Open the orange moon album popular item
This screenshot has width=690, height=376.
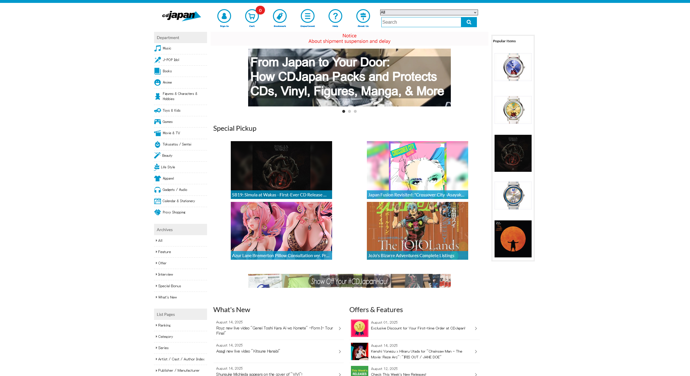click(513, 239)
